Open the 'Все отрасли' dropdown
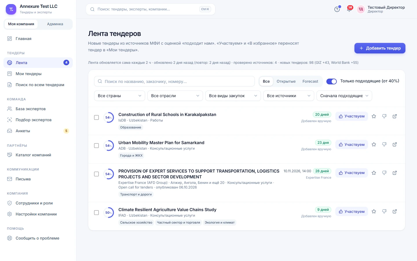The width and height of the screenshot is (417, 261). (x=175, y=96)
